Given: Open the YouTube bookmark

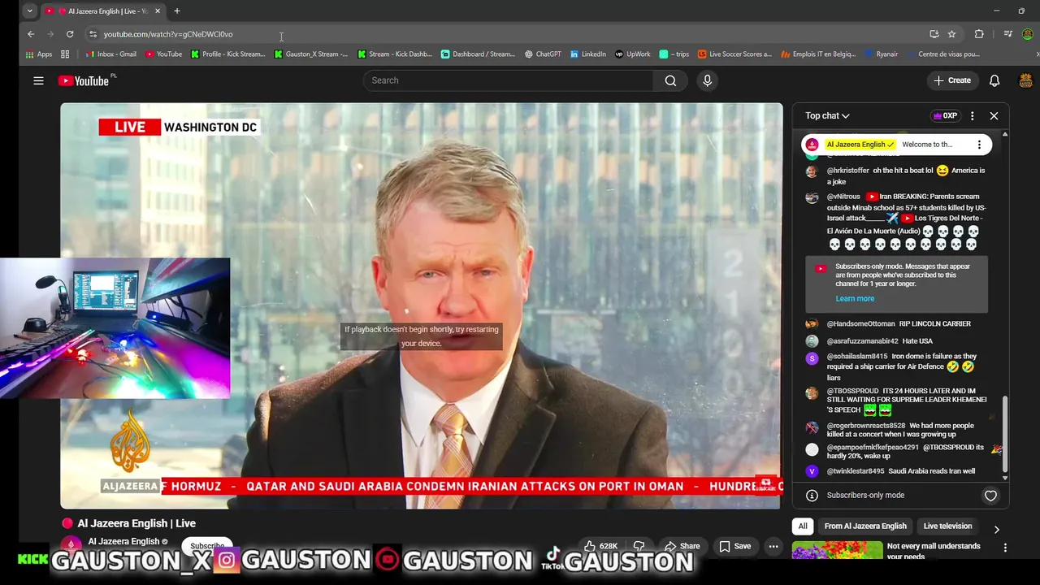Looking at the screenshot, I should click(x=163, y=54).
